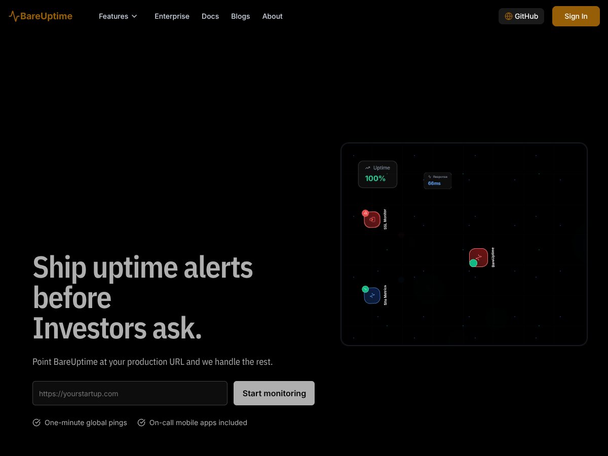Click the trend arrow icon on the Uptime card
The image size is (608, 456).
click(x=367, y=168)
